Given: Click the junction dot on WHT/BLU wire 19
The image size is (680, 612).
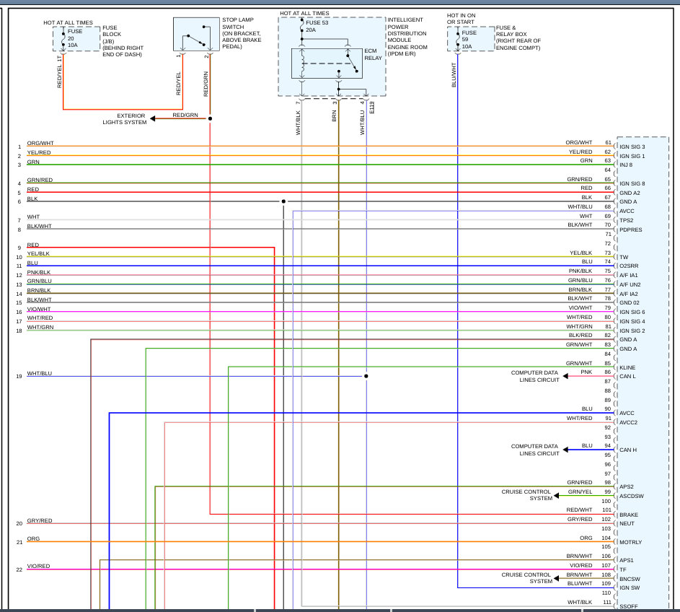Looking at the screenshot, I should pyautogui.click(x=366, y=376).
